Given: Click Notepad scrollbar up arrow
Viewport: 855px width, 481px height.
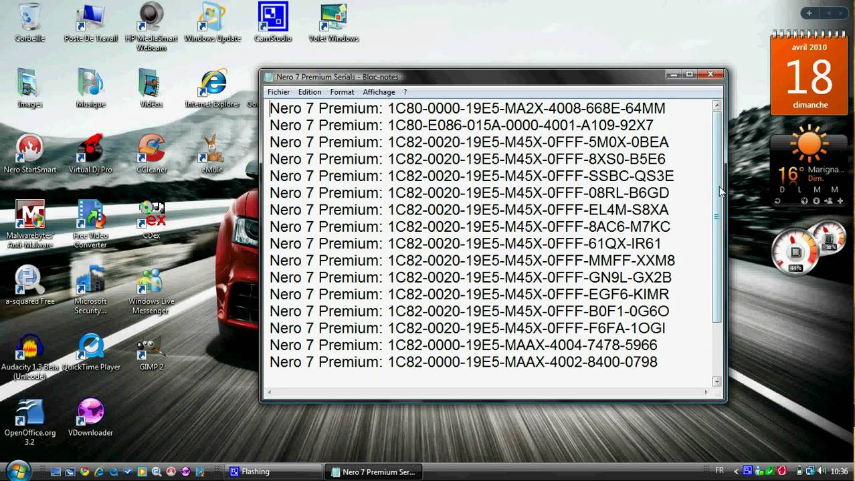Looking at the screenshot, I should [x=717, y=106].
